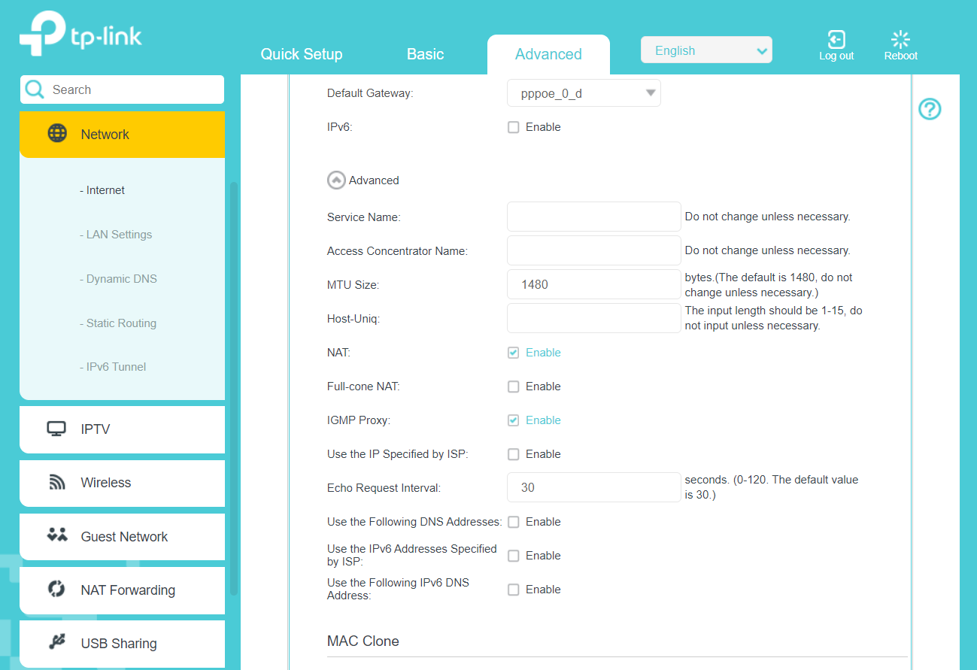Image resolution: width=977 pixels, height=670 pixels.
Task: Click inside the MTU Size field
Action: (x=593, y=284)
